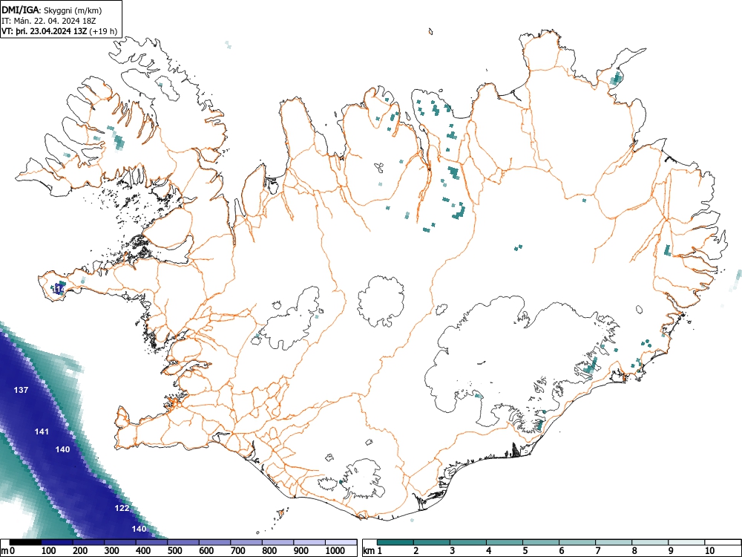742x557 pixels.
Task: Click the 'm 0' label starting the metres legend
Action: pos(8,551)
